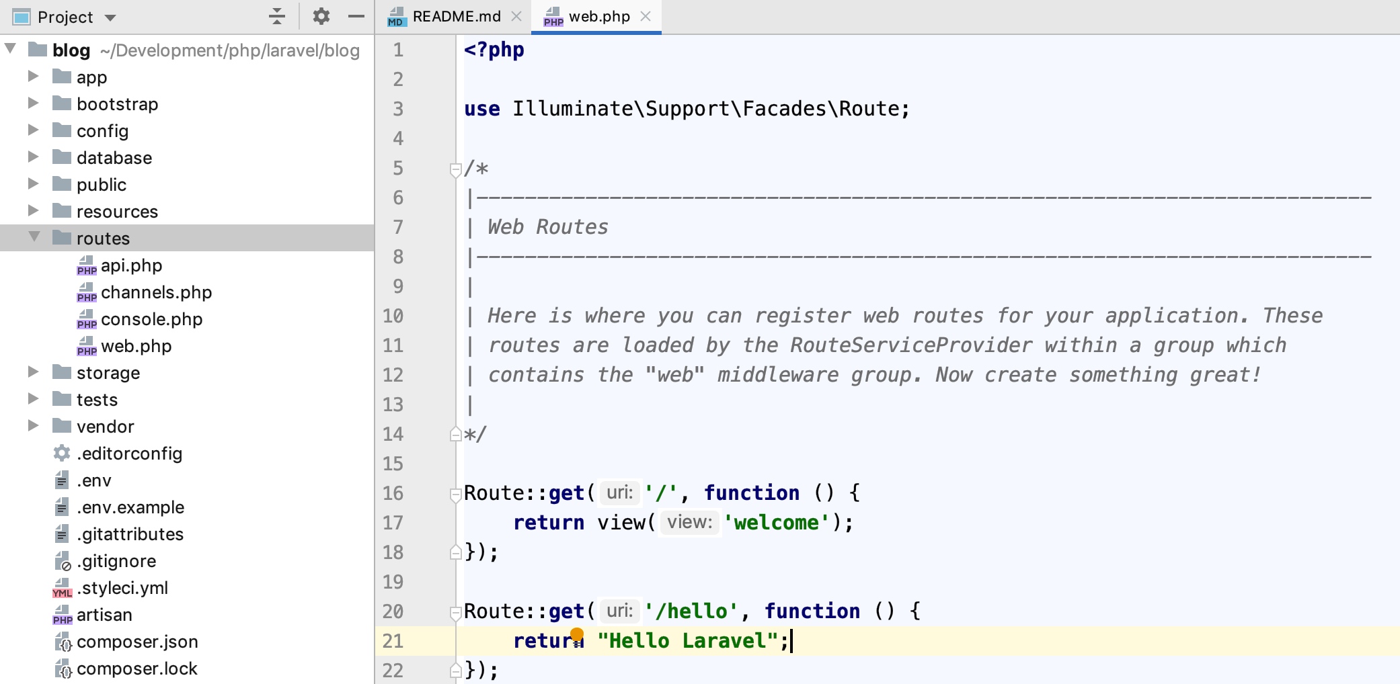Click the database folder icon
The image size is (1400, 684).
tap(62, 157)
